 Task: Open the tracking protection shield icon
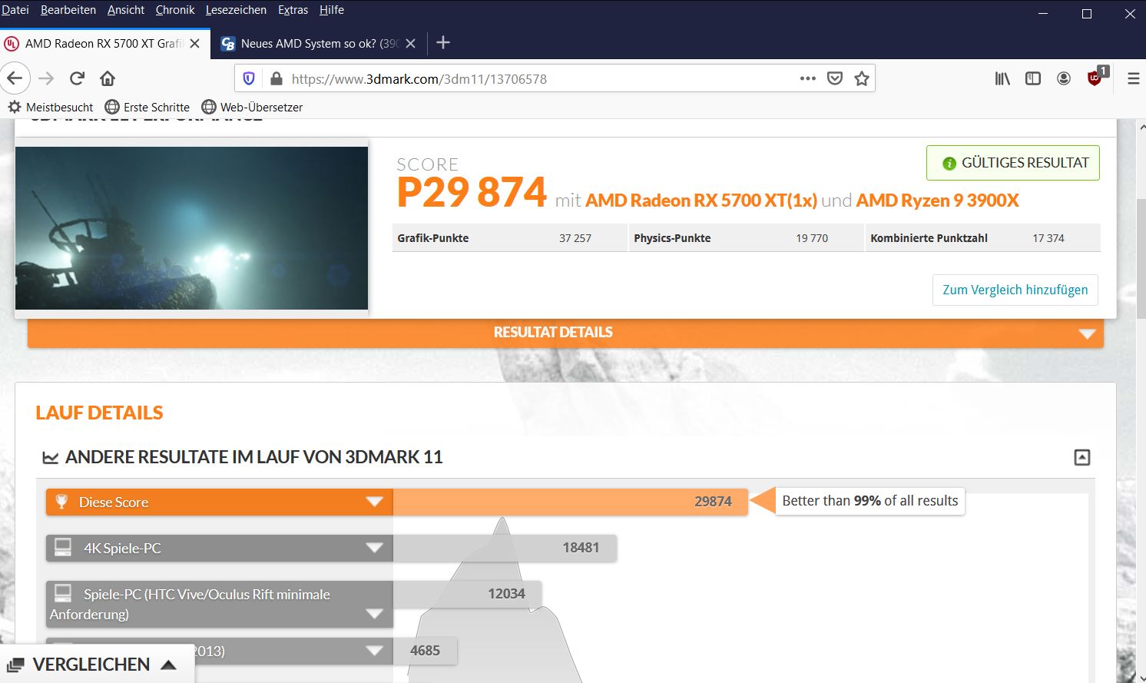[248, 78]
